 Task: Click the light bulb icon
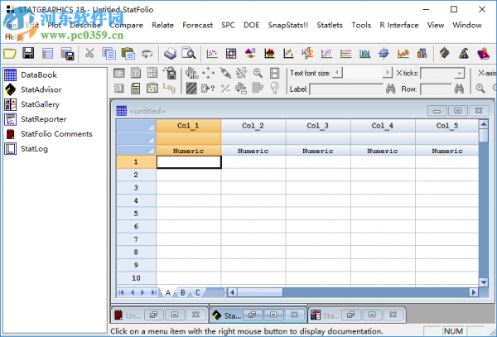pos(274,88)
